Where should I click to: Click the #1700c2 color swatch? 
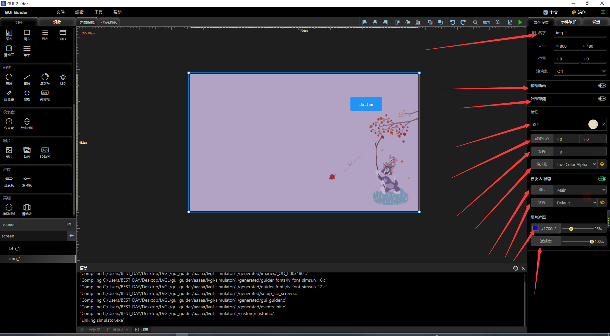pos(535,228)
